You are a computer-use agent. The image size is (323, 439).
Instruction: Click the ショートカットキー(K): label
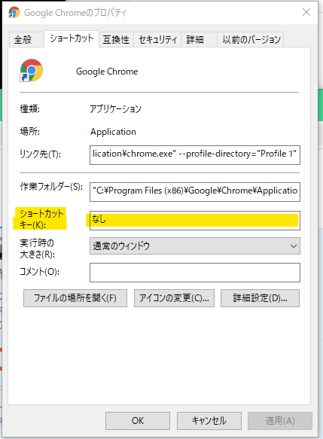pos(41,219)
